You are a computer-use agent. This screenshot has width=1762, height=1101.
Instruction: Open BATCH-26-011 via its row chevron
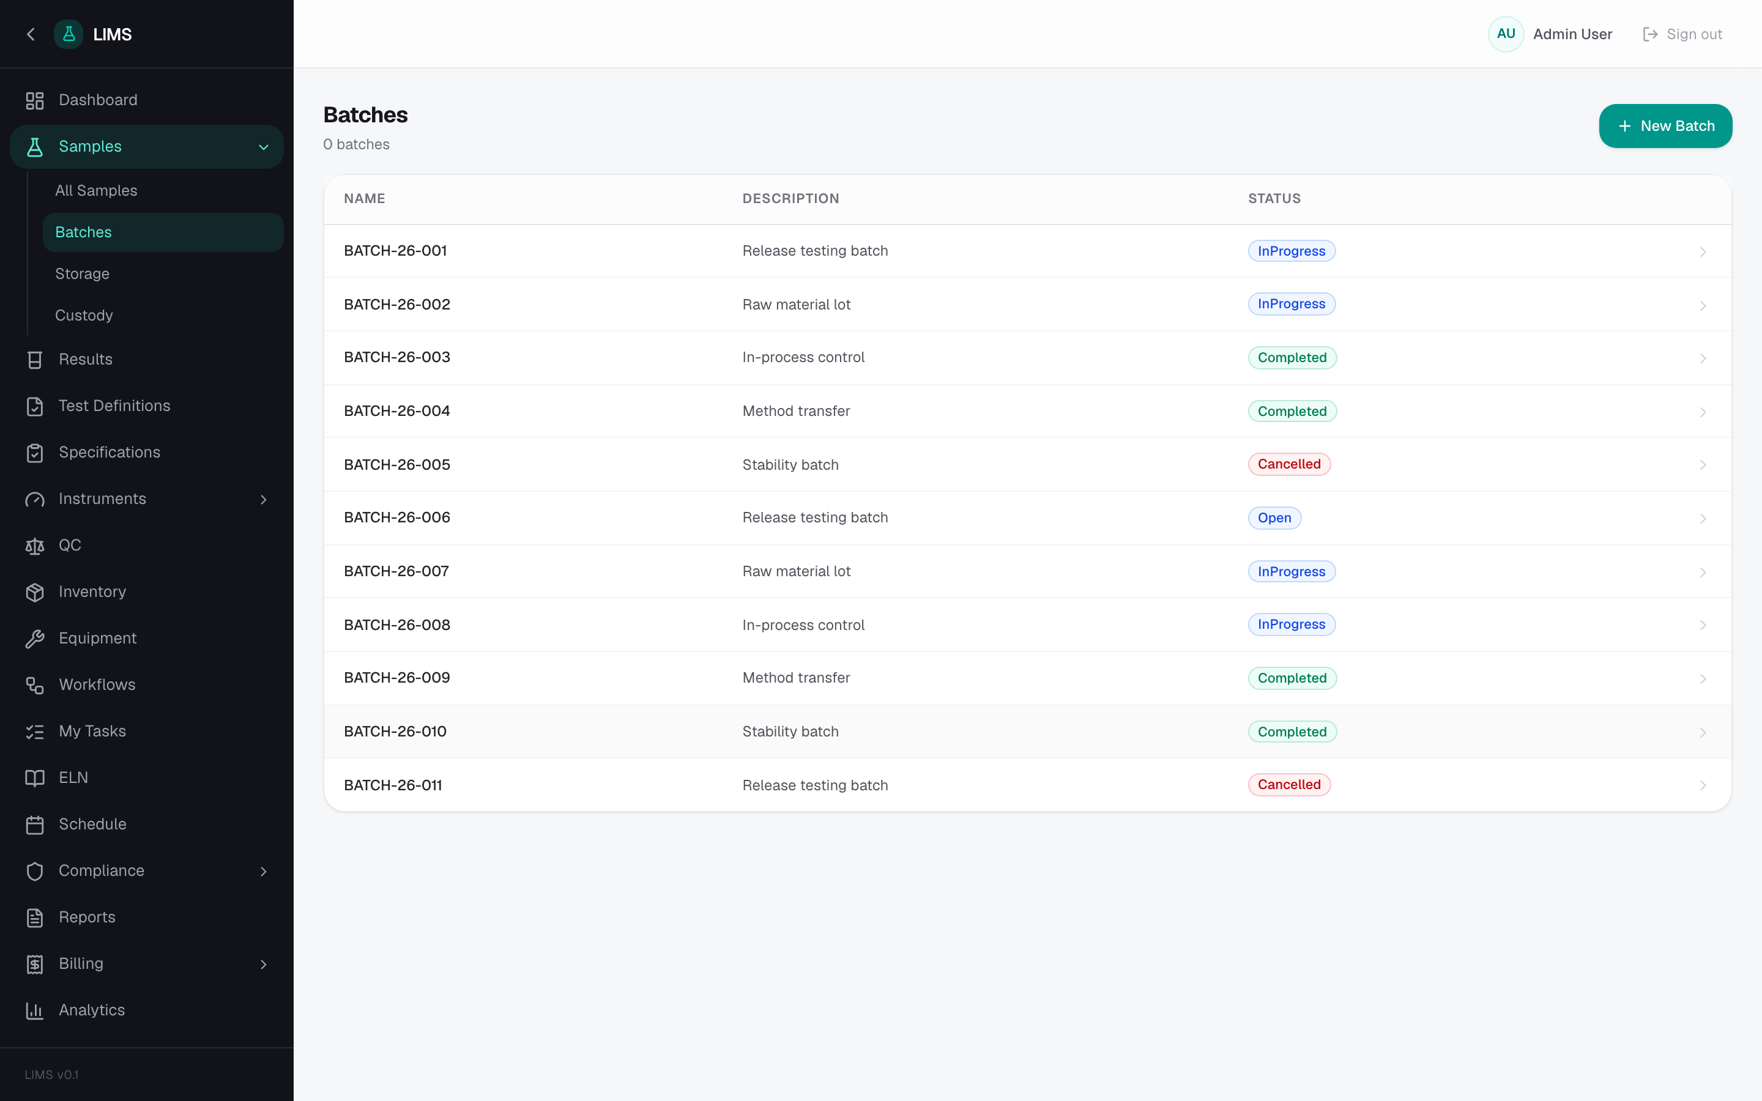(x=1703, y=786)
